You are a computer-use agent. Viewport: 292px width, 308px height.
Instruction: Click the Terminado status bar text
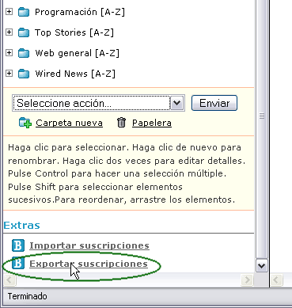pos(27,296)
